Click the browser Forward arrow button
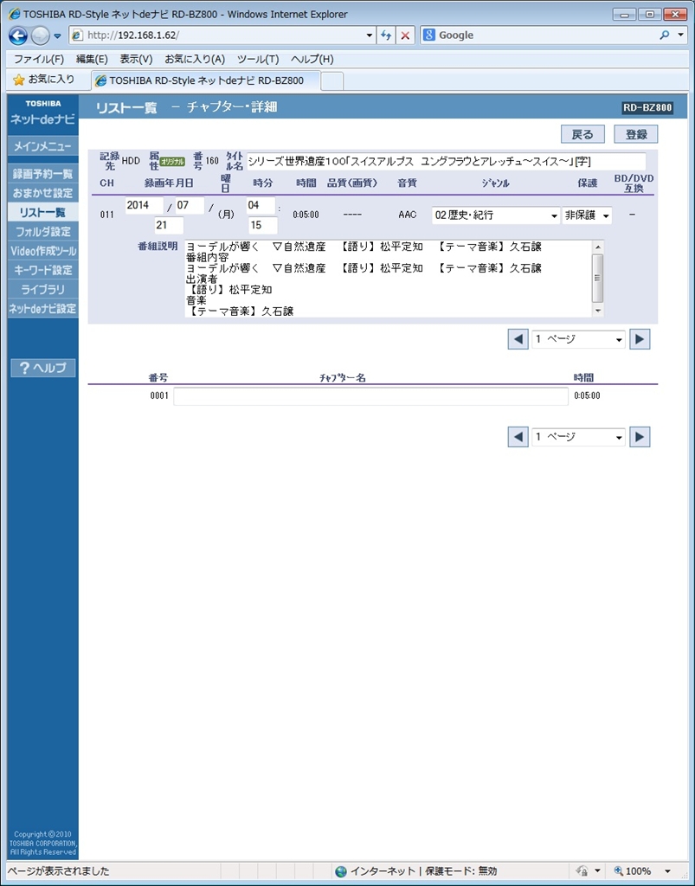 coord(40,35)
